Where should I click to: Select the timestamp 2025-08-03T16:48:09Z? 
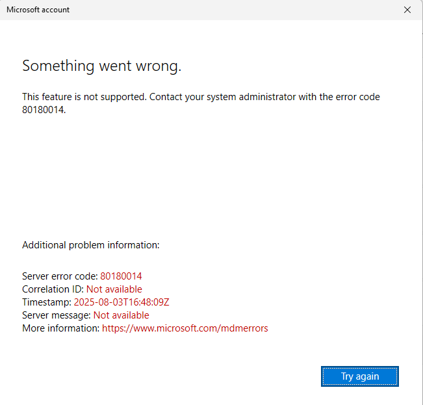[122, 302]
